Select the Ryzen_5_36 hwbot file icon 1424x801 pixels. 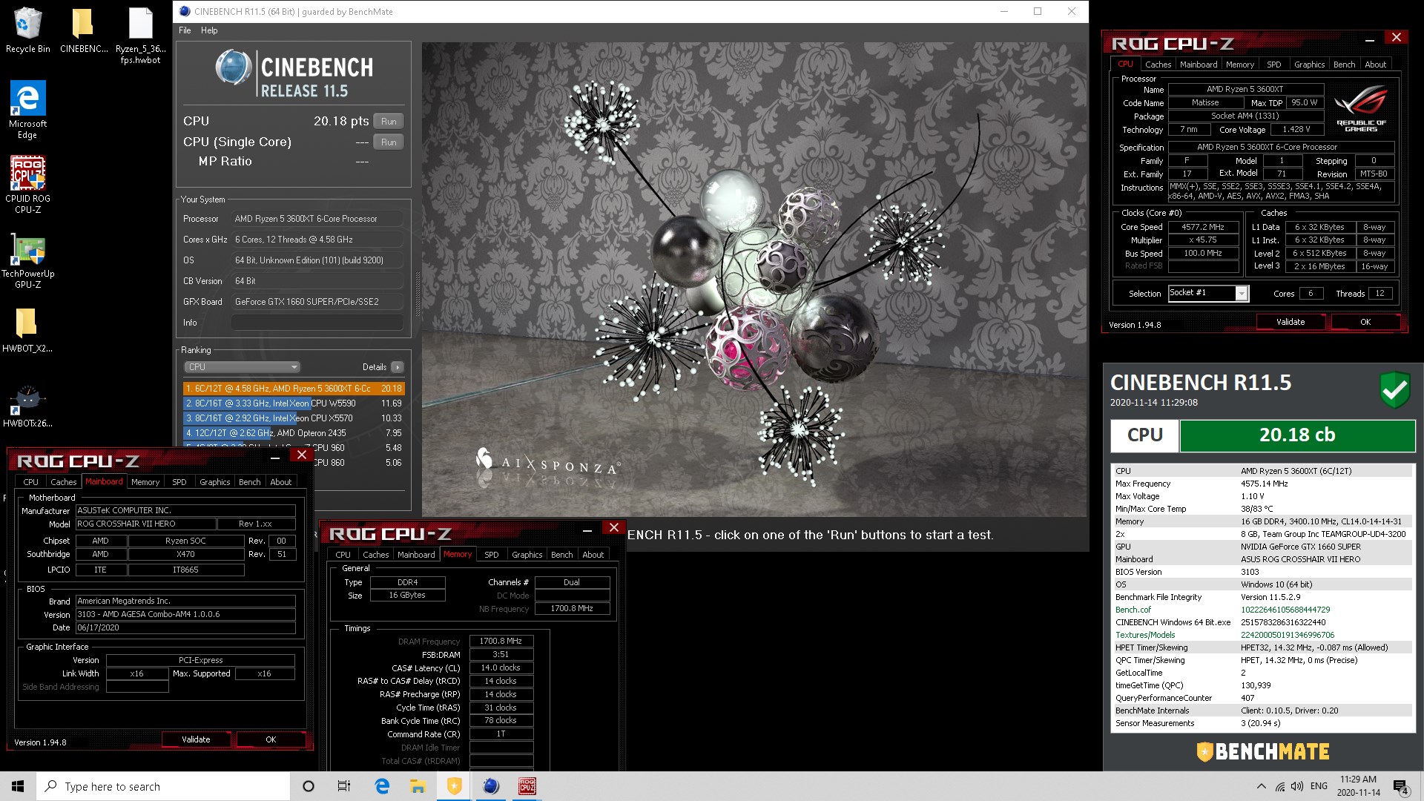pyautogui.click(x=140, y=36)
